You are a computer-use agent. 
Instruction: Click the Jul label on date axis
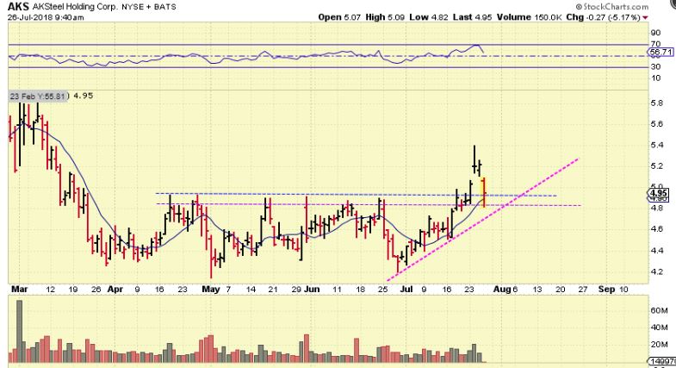pyautogui.click(x=406, y=289)
